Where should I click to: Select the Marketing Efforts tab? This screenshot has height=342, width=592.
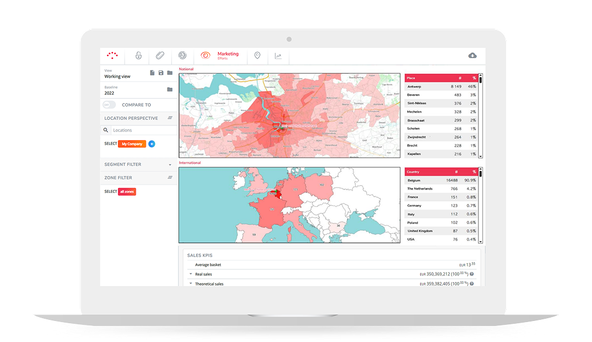click(x=220, y=55)
